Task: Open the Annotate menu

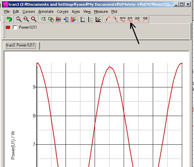Action: [46, 11]
